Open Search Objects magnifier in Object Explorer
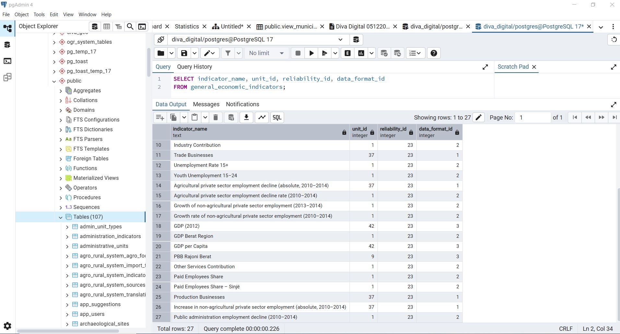Image resolution: width=620 pixels, height=334 pixels. pos(130,27)
